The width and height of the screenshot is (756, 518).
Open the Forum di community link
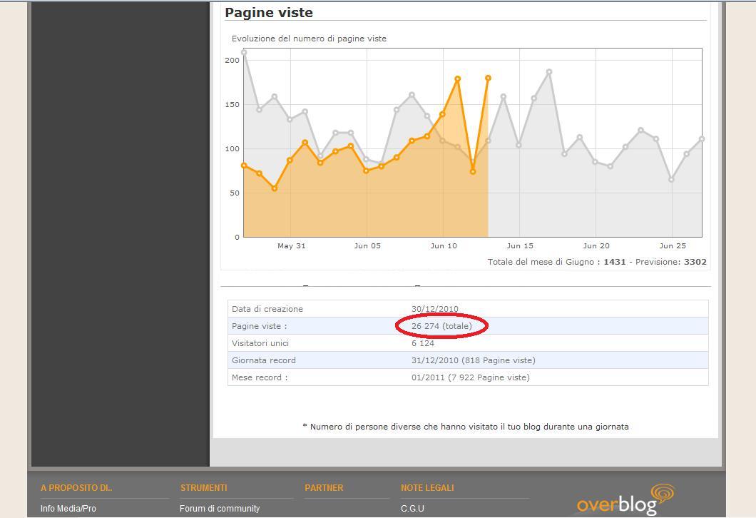(x=220, y=509)
